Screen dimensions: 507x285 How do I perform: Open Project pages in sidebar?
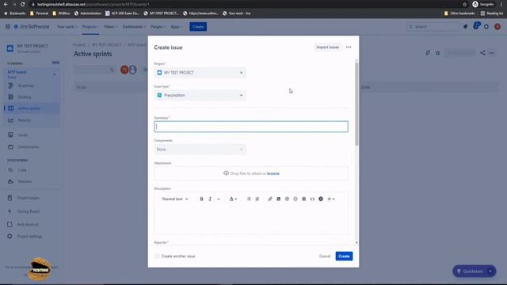coord(32,198)
